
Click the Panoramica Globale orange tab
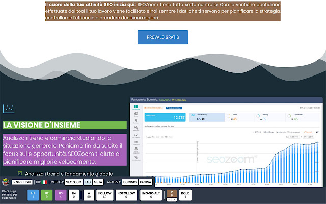(x=154, y=108)
